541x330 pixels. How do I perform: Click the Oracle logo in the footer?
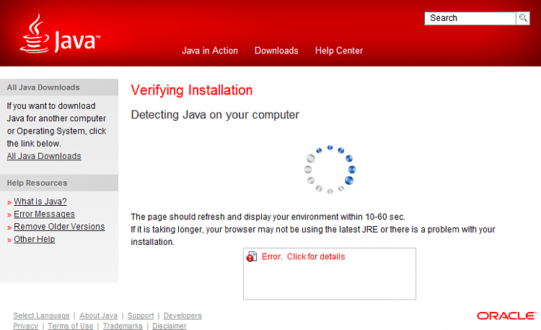[x=506, y=316]
